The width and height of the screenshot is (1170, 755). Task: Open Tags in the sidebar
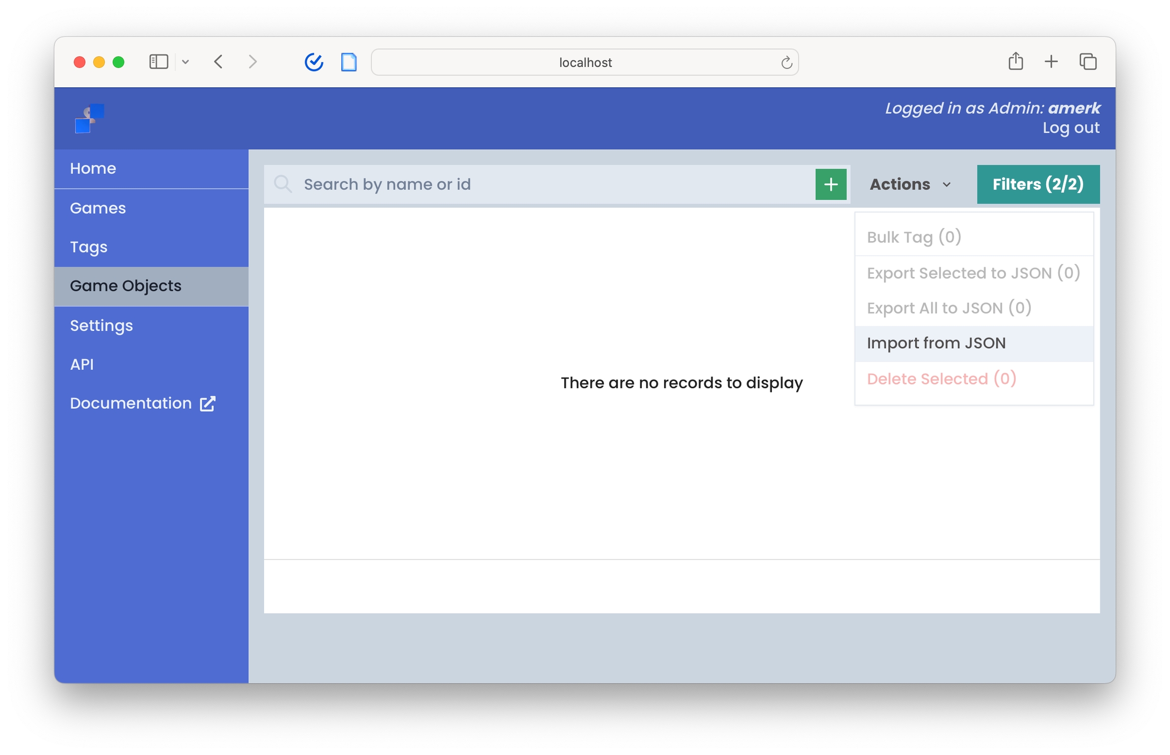click(151, 247)
